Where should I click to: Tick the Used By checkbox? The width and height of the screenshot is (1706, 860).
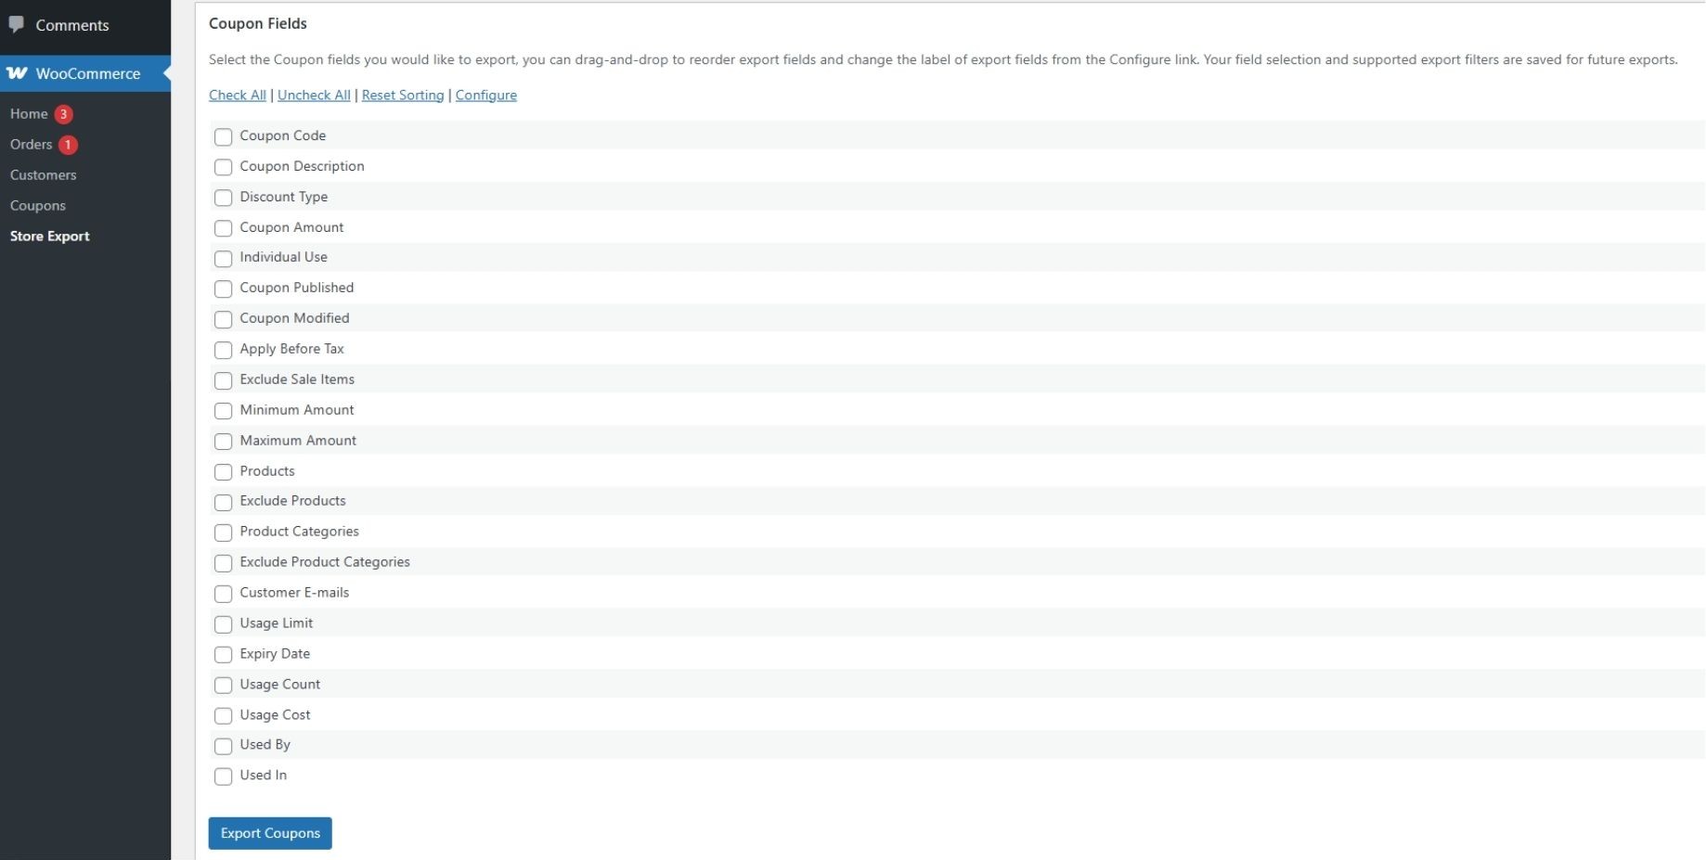pyautogui.click(x=223, y=746)
